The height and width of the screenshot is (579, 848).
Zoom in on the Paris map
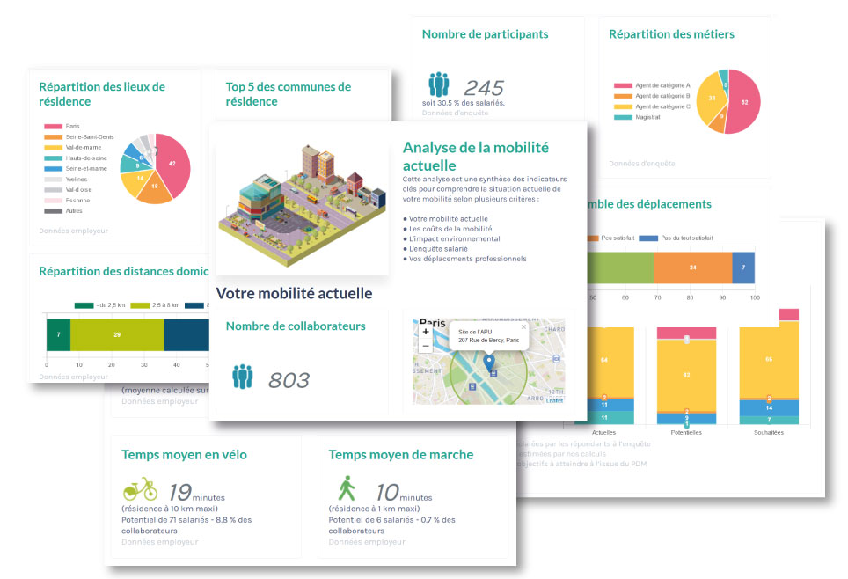click(x=426, y=332)
